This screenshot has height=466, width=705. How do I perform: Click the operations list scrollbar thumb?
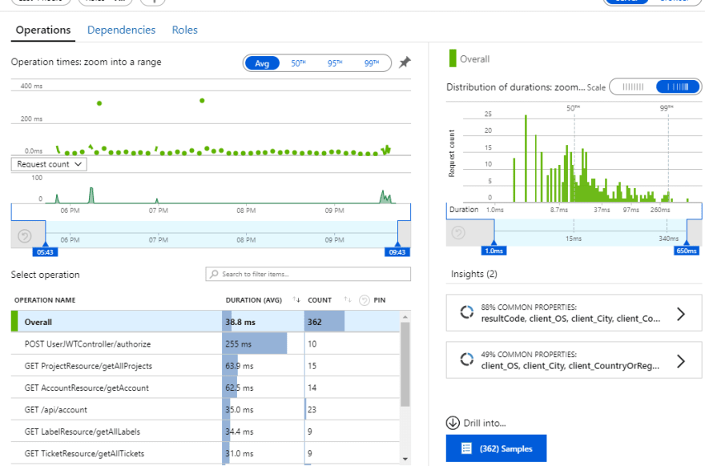(405, 364)
